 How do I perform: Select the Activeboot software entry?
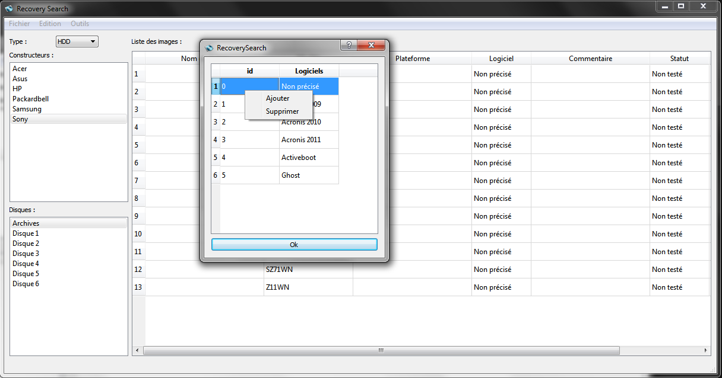point(299,158)
